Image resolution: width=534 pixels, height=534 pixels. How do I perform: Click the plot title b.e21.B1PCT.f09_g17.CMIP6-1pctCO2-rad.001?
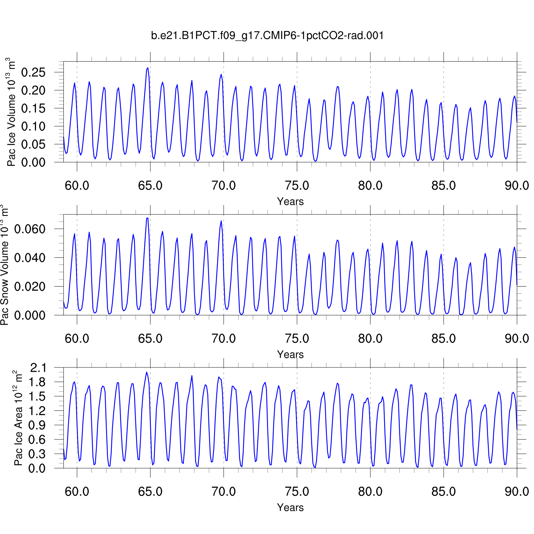pyautogui.click(x=267, y=36)
